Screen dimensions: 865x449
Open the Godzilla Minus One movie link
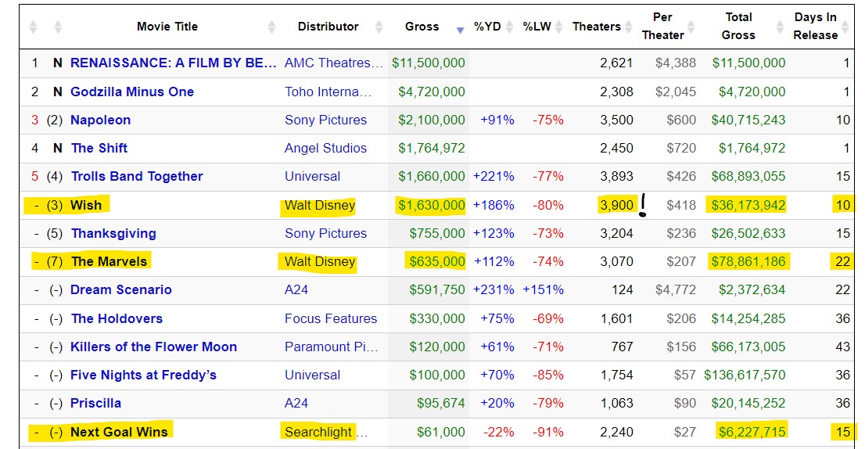point(132,92)
